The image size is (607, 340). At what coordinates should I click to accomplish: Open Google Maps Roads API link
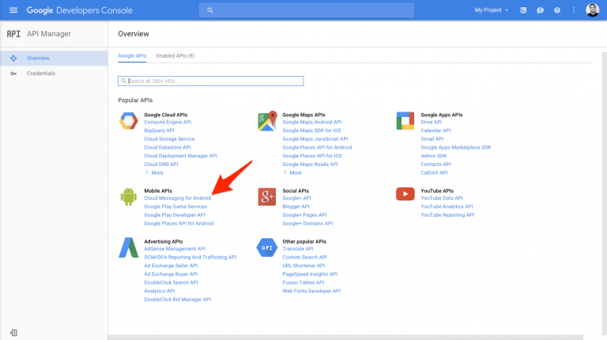pyautogui.click(x=310, y=164)
